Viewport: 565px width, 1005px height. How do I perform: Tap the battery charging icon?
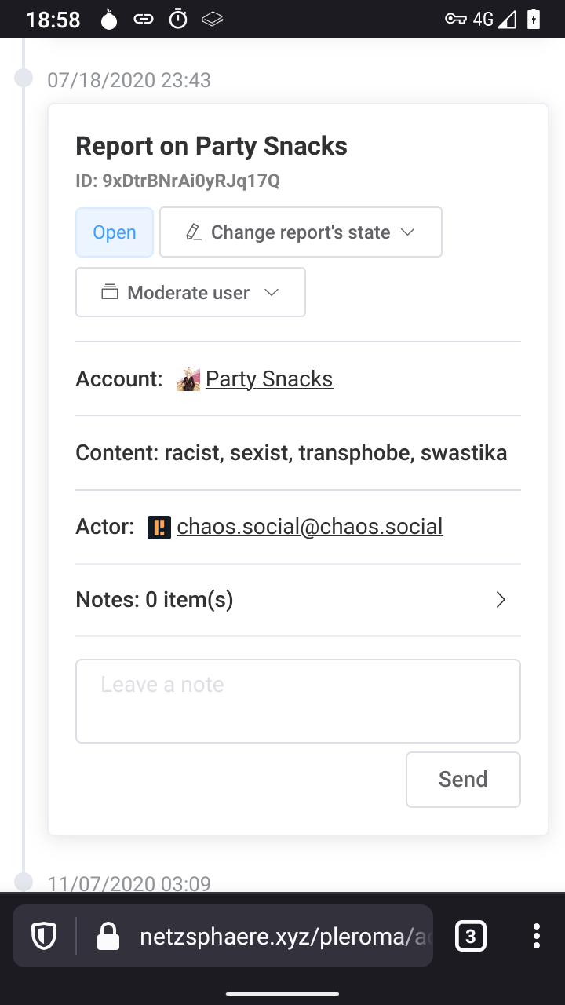534,20
